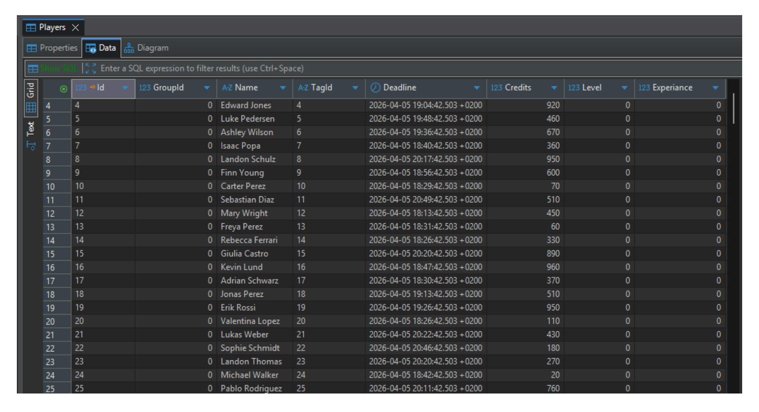Click the Name column header

255,88
